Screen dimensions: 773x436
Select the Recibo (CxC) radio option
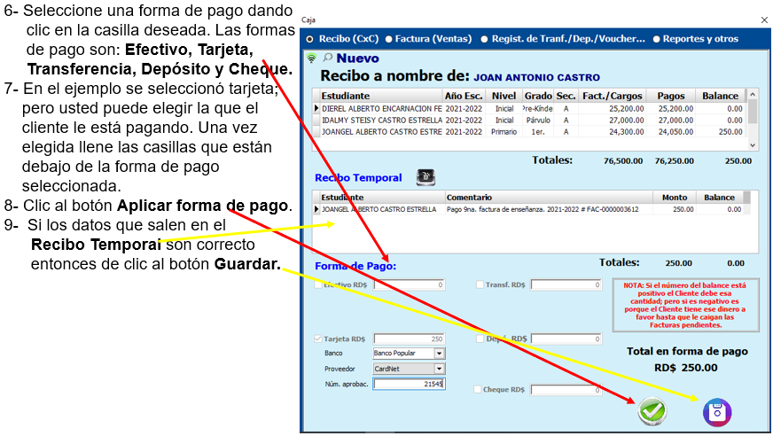point(310,39)
